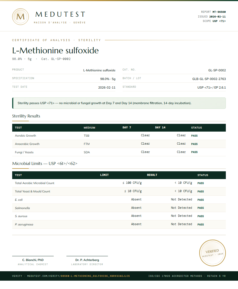The height and width of the screenshot is (289, 238).
Task: Click the signature name C. Bianchi, PhD
Action: pyautogui.click(x=33, y=260)
